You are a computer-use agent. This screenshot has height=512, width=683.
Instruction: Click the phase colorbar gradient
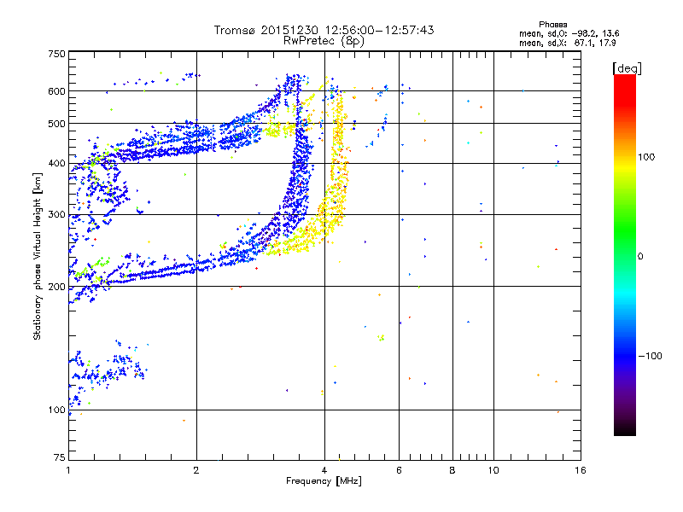click(625, 254)
